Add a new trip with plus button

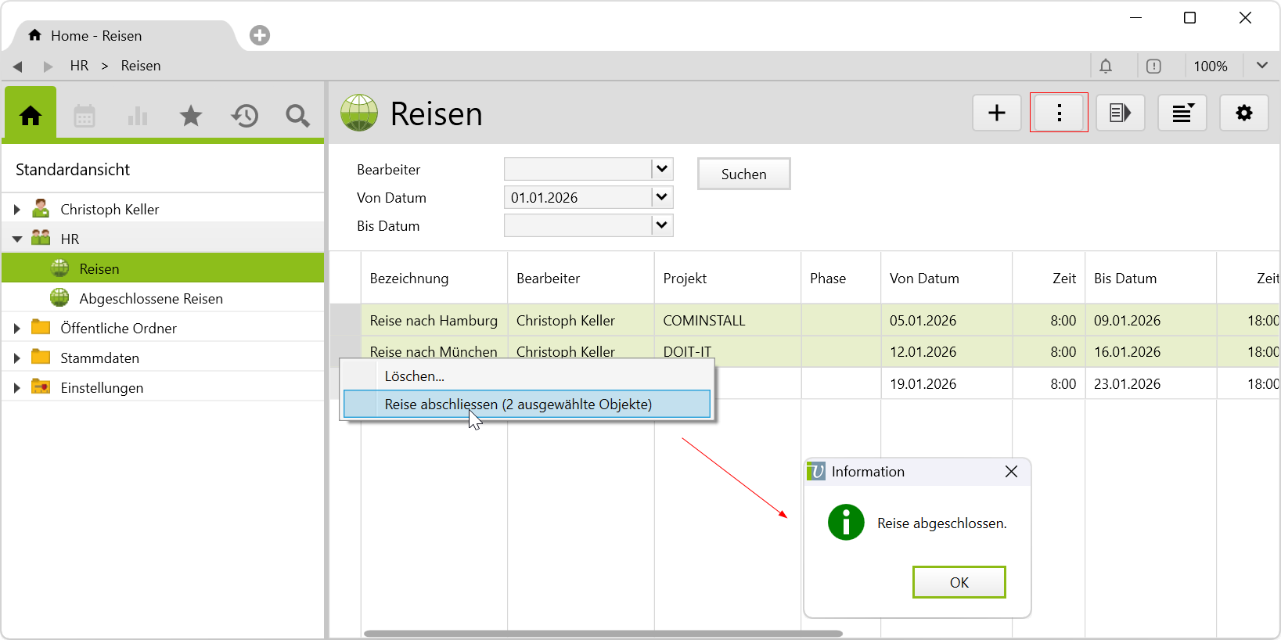(x=996, y=113)
